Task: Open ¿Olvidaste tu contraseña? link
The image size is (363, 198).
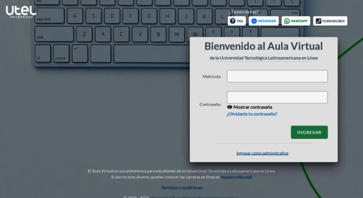Action: tap(252, 114)
